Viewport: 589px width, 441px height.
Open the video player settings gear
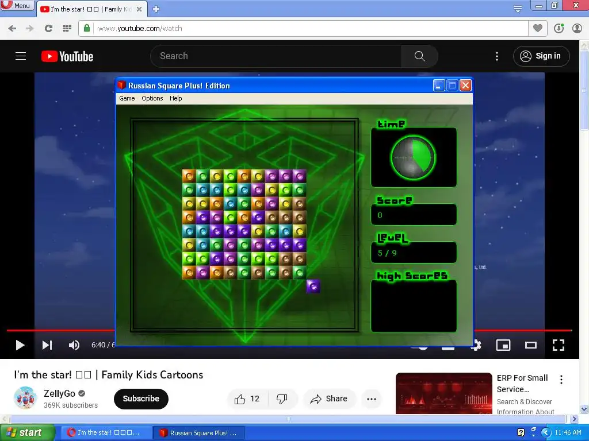[477, 345]
